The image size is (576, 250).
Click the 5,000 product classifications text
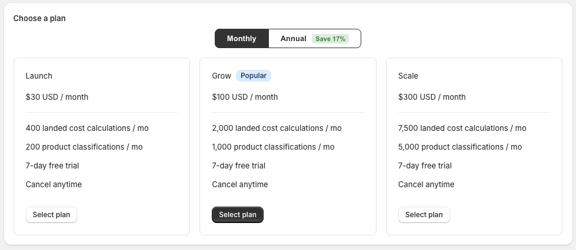tap(460, 147)
